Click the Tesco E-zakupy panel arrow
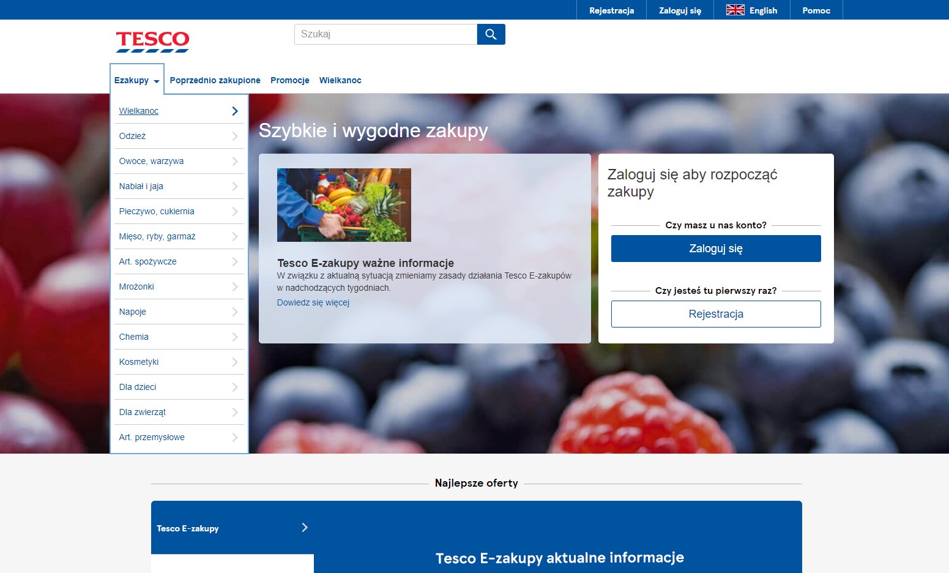The height and width of the screenshot is (573, 949). click(x=305, y=528)
